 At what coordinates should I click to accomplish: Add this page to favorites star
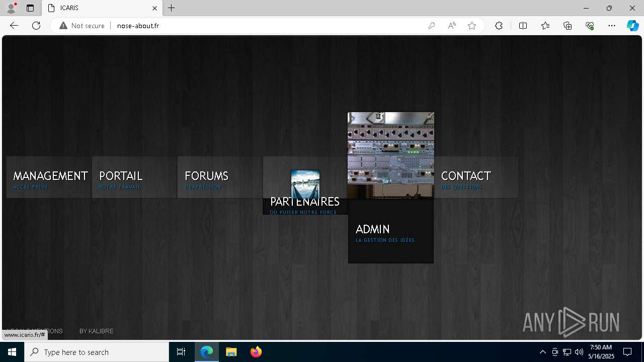(472, 26)
